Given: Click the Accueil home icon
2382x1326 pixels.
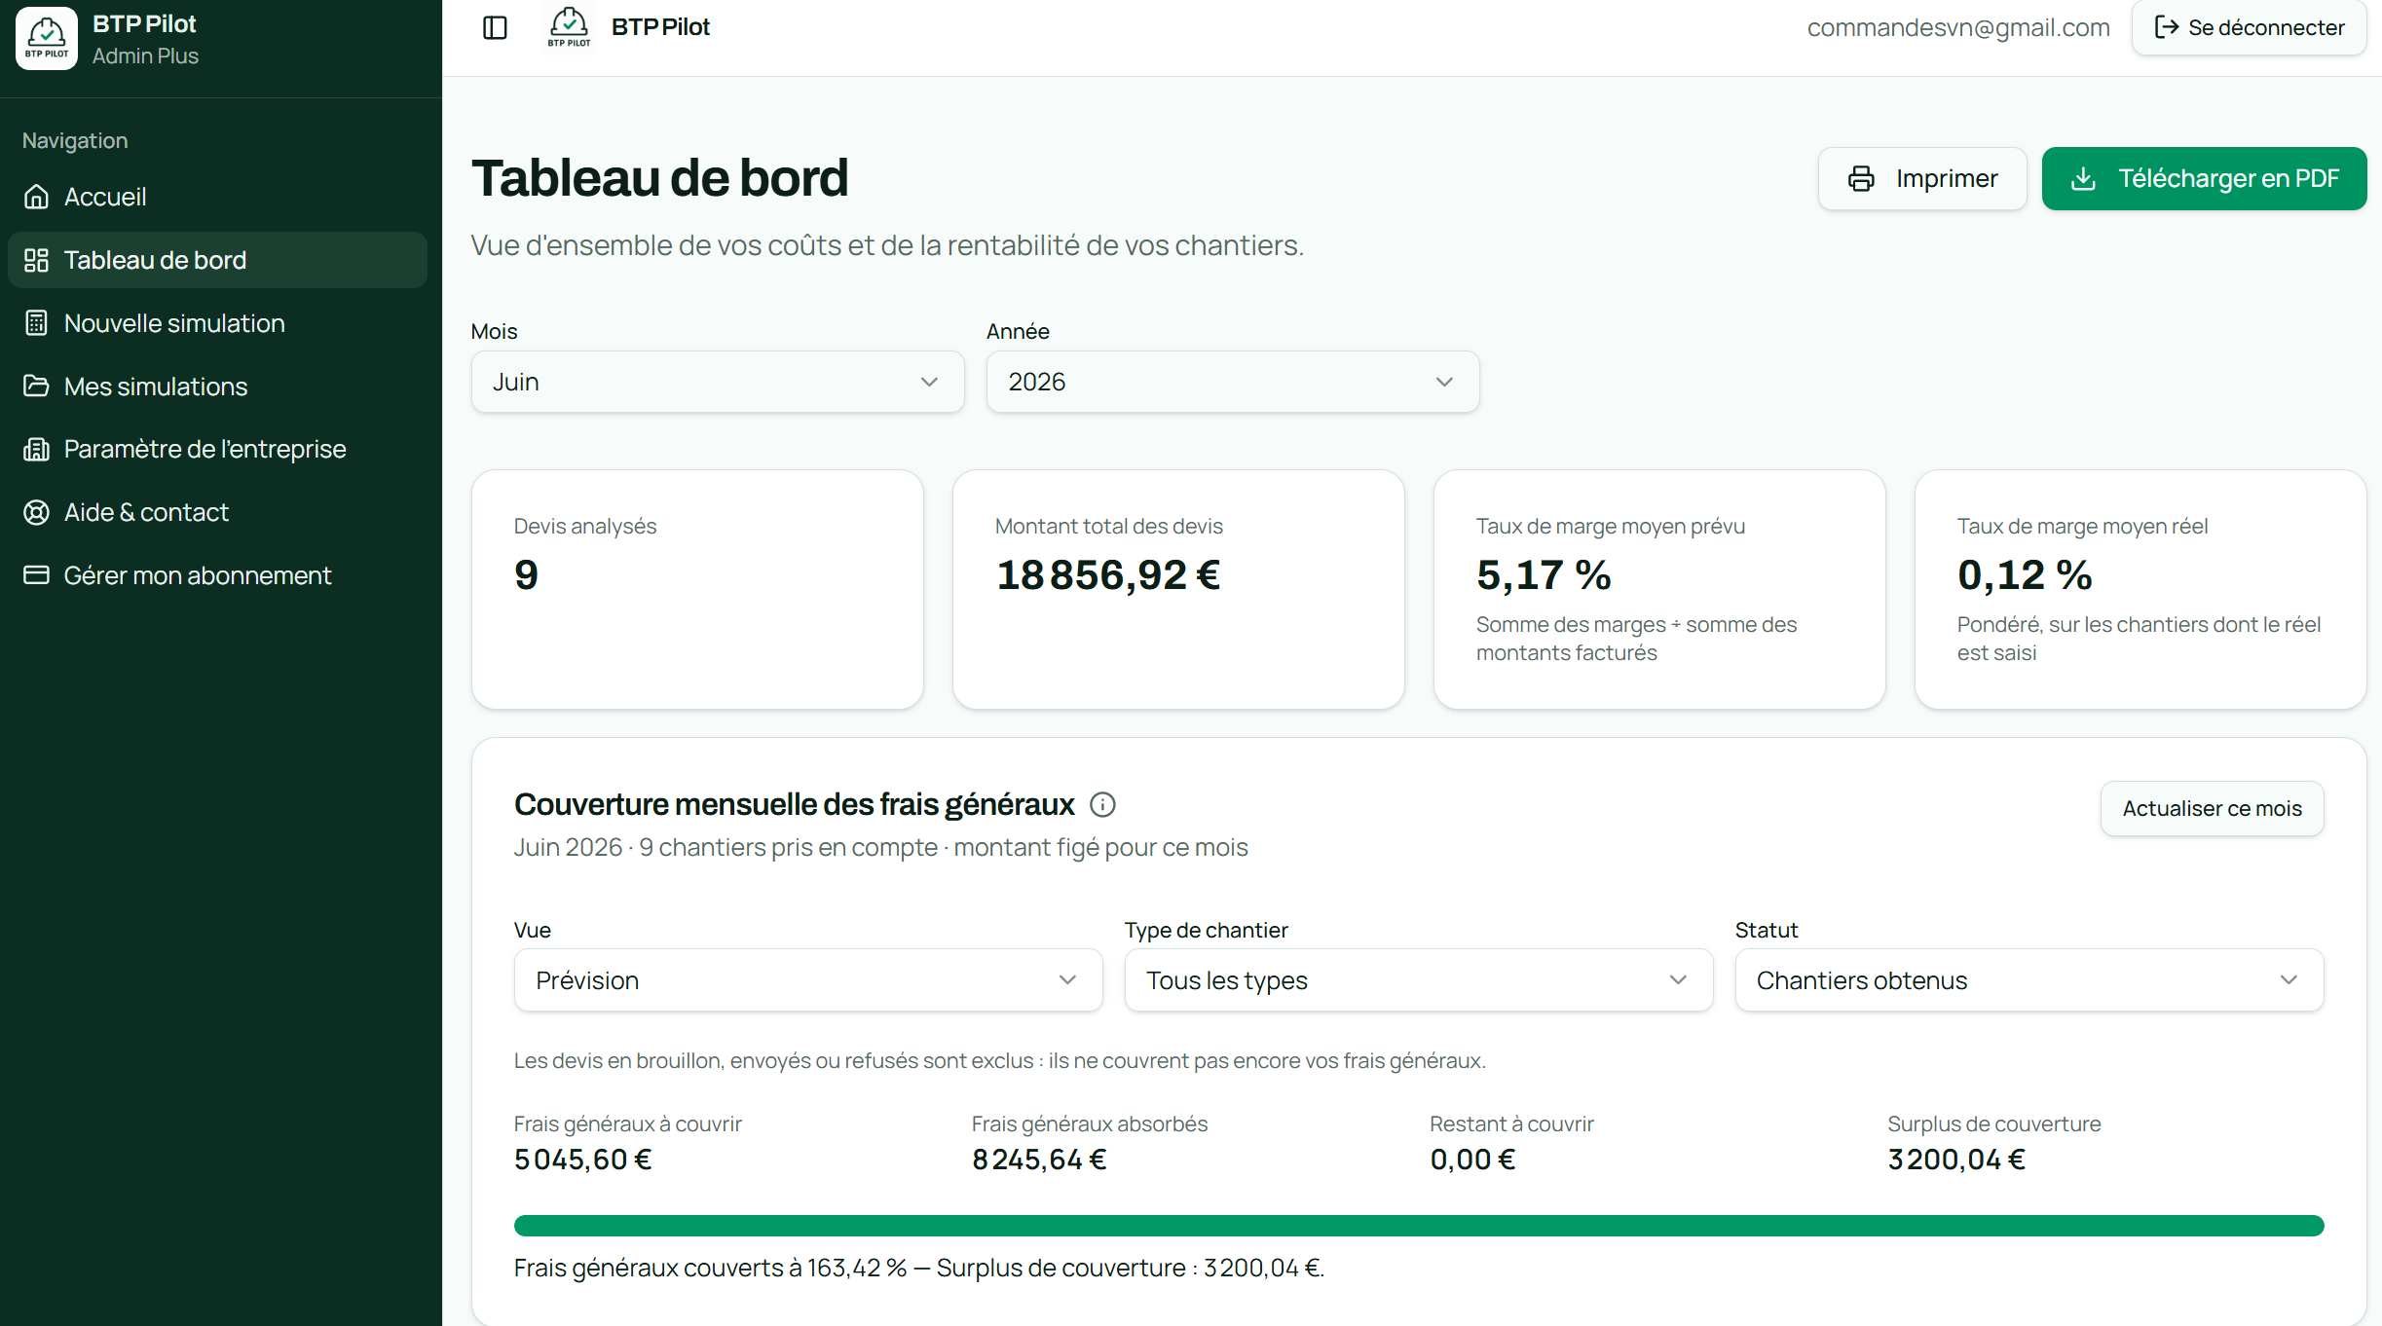Looking at the screenshot, I should click(36, 197).
